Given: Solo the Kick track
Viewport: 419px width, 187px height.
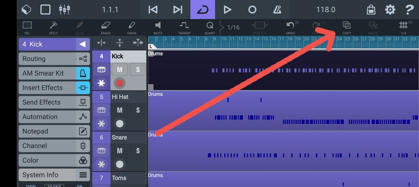Looking at the screenshot, I should [x=138, y=70].
